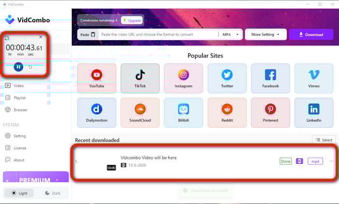The image size is (339, 204).
Task: Click the VidCombo logo
Action: tap(28, 20)
